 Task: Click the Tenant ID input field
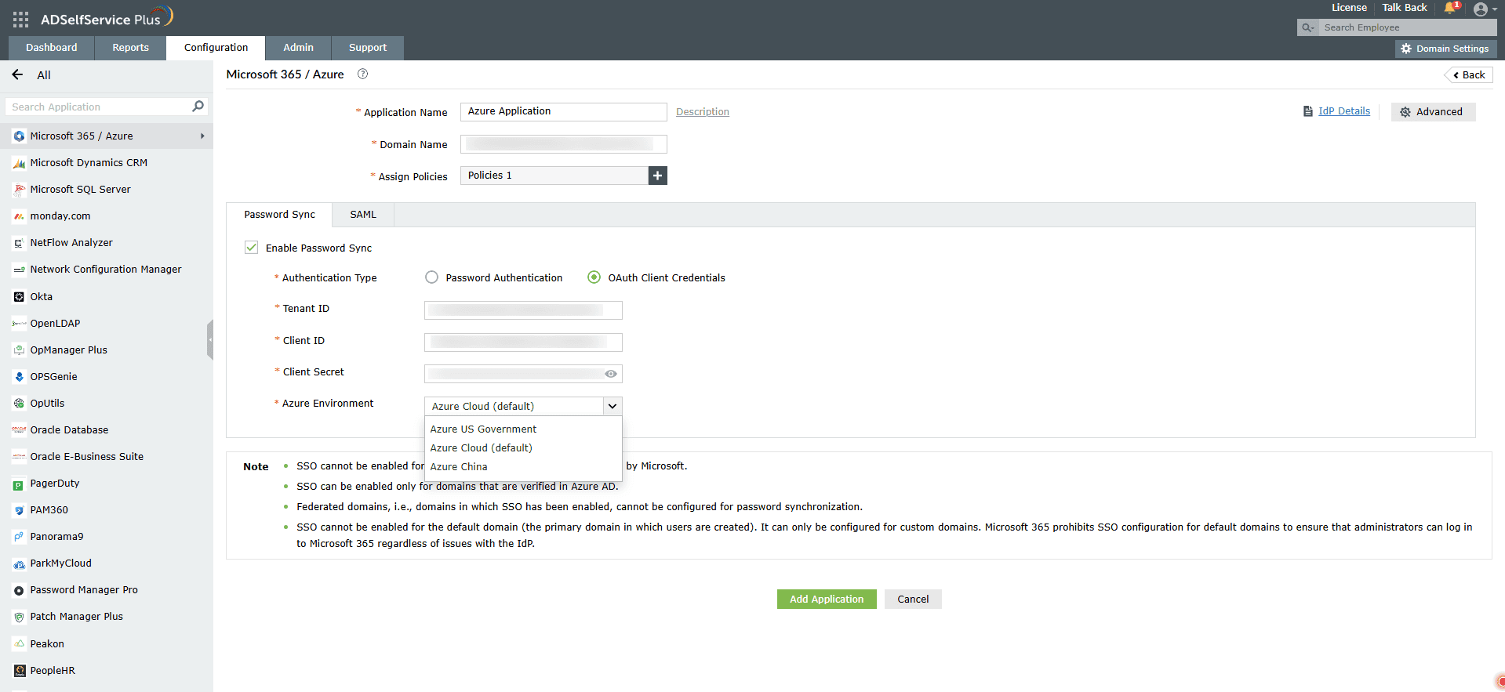tap(523, 310)
